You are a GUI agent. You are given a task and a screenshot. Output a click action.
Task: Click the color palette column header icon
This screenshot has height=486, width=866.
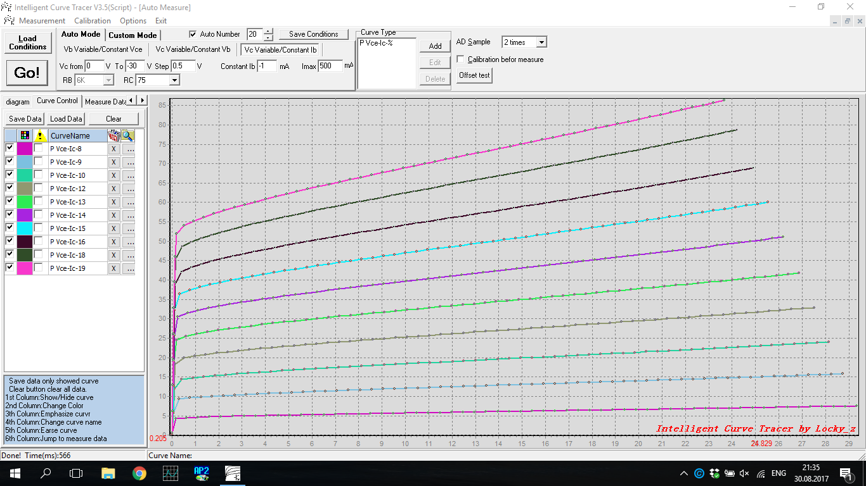coord(25,135)
